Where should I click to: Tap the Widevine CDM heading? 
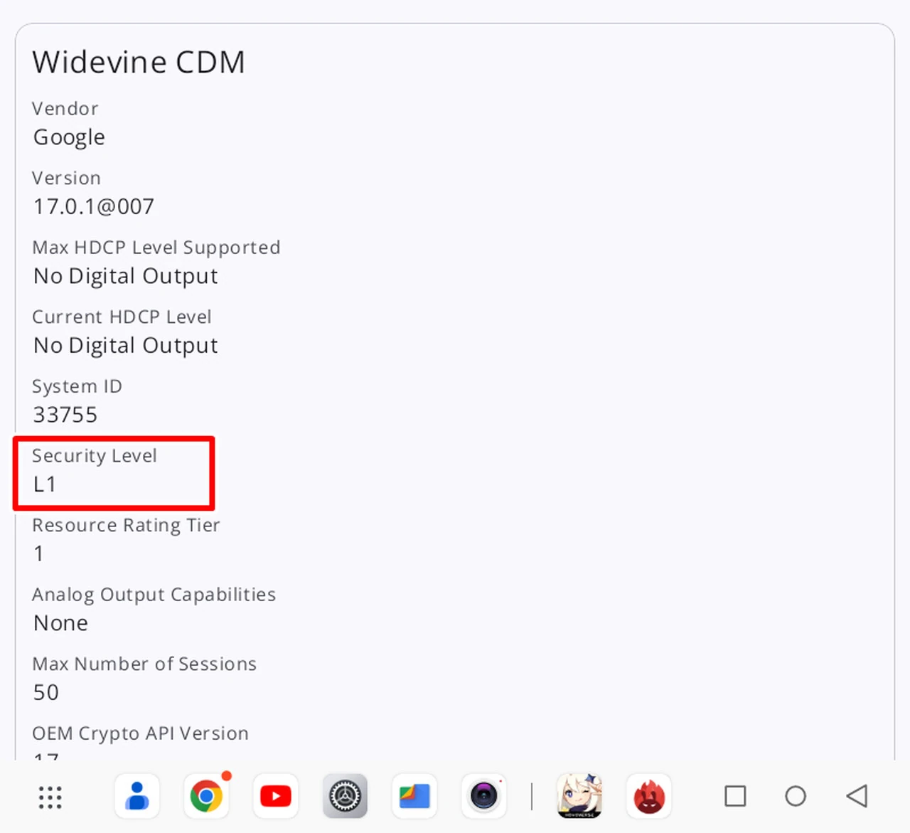click(x=139, y=63)
